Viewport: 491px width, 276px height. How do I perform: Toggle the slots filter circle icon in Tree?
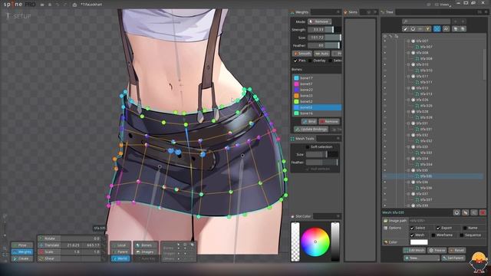point(413,29)
